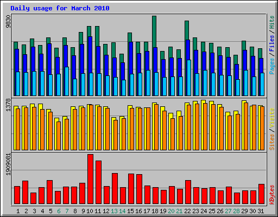
Task: Click the light blue pages bar for day 7
Action: (67, 81)
